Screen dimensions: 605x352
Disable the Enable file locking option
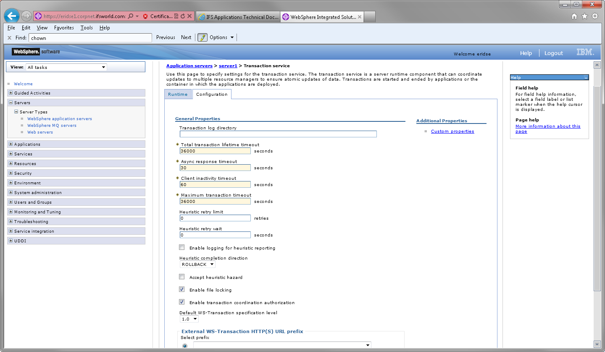pos(181,289)
